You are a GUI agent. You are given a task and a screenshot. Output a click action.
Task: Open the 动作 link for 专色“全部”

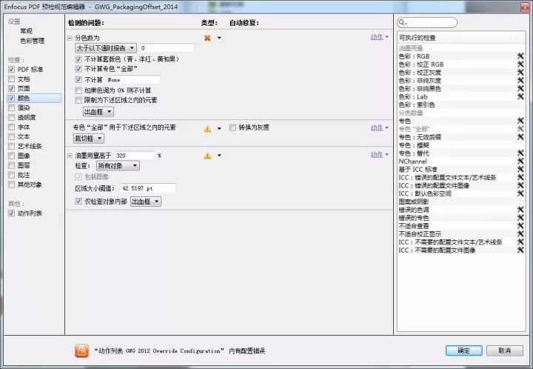click(x=380, y=128)
